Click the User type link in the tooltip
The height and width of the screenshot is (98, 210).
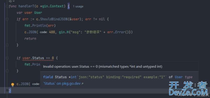pos(179,77)
